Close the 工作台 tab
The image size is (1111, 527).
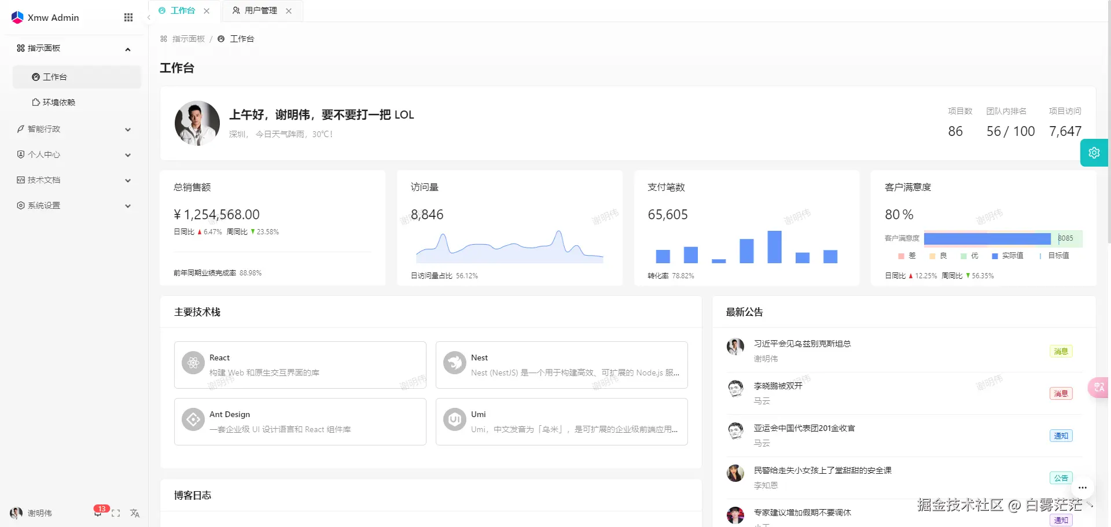pos(207,11)
